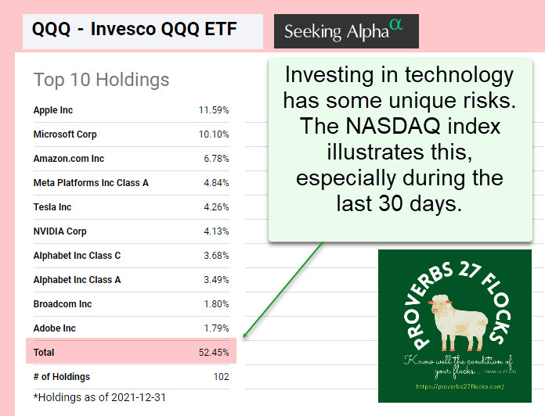Click the Seeking Alpha logo

(x=345, y=31)
